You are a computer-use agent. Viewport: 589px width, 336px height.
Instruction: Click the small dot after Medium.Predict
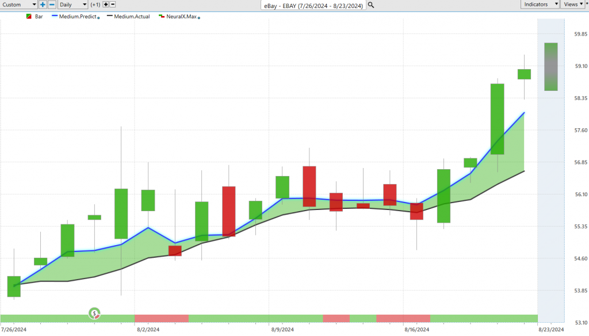click(98, 18)
